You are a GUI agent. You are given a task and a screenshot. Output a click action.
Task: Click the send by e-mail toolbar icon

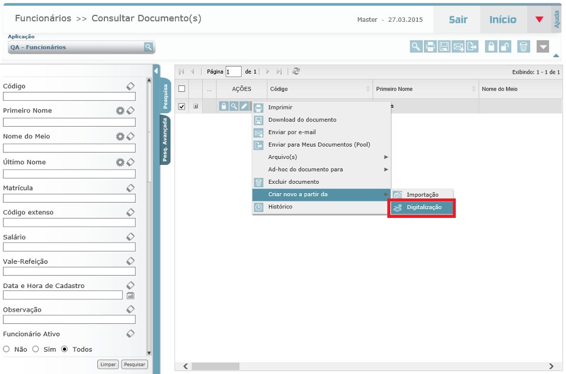(x=458, y=47)
